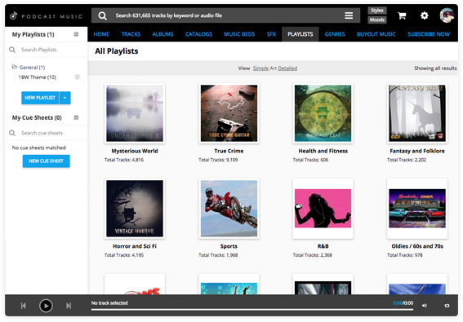Open the settings gear

[425, 15]
